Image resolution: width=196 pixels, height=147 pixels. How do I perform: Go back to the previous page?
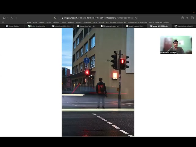pos(12,18)
